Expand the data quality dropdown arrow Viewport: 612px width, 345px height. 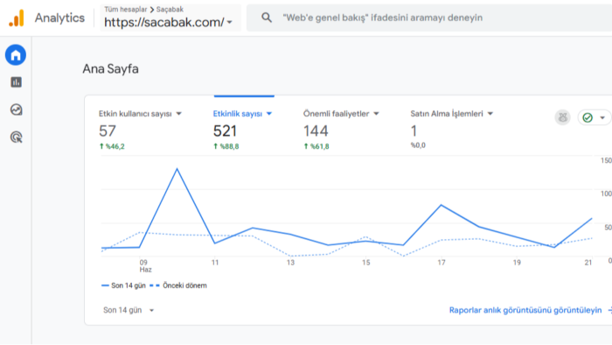pos(602,117)
